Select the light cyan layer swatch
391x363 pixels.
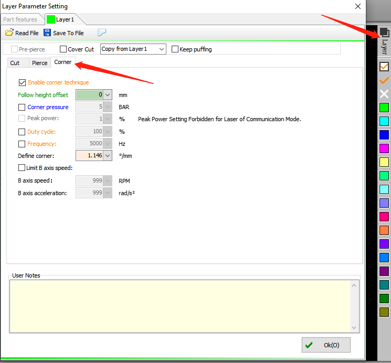pos(384,189)
